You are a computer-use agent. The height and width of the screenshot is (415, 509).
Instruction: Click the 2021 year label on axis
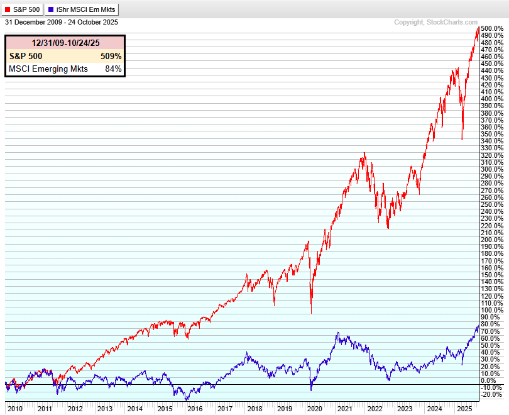(x=345, y=409)
